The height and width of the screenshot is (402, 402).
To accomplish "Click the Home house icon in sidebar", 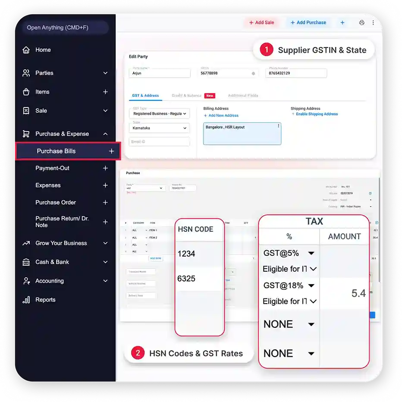I will [26, 50].
